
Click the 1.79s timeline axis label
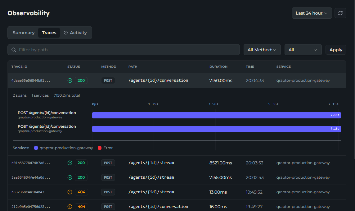pyautogui.click(x=153, y=104)
